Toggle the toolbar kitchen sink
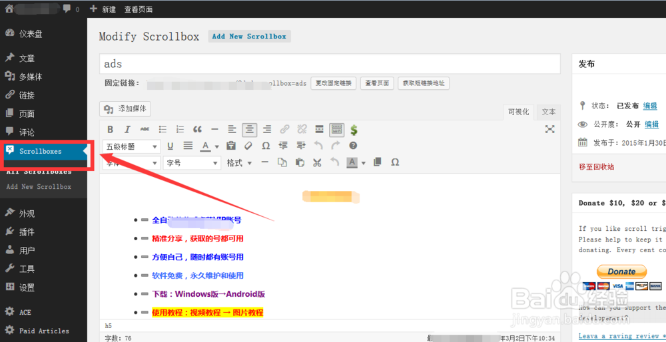 pyautogui.click(x=337, y=130)
